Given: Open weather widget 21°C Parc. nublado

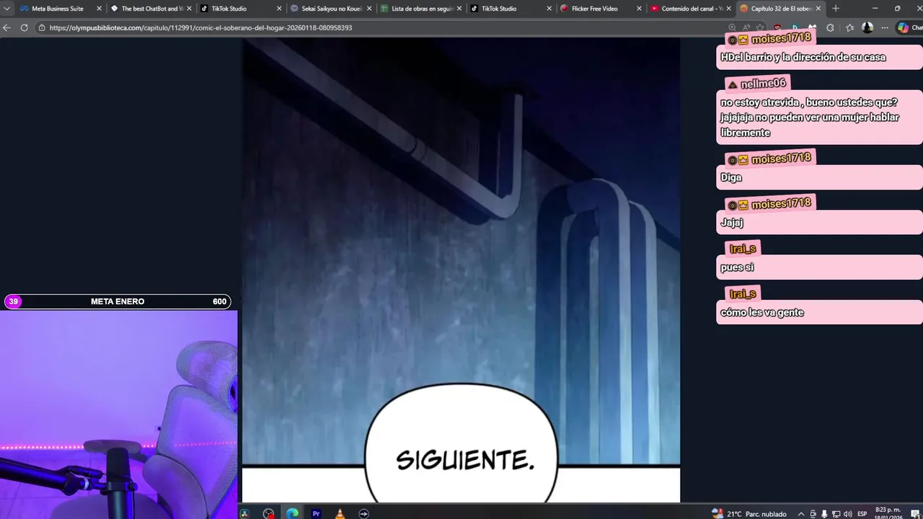Looking at the screenshot, I should coord(749,514).
